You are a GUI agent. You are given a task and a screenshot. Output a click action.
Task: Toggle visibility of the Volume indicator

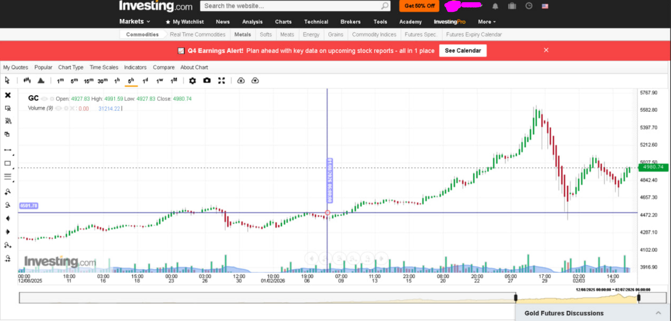[x=58, y=108]
